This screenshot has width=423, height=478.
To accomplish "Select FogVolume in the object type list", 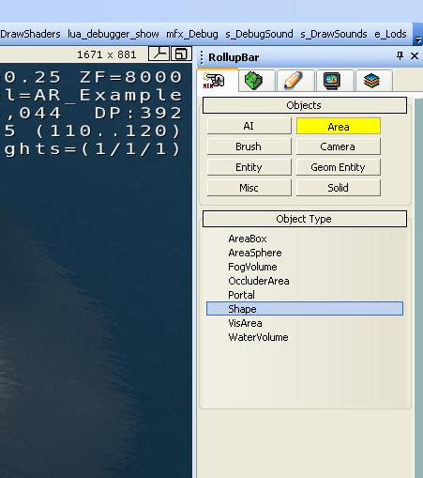I will point(252,267).
